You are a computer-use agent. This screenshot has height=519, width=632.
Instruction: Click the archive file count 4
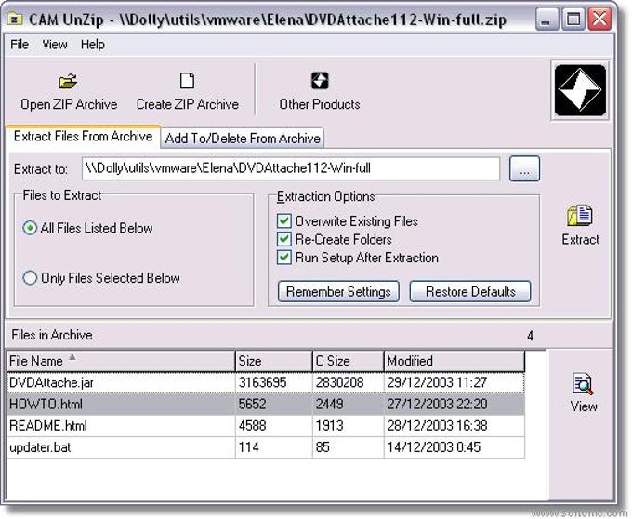pos(531,336)
